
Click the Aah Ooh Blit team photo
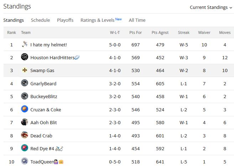click(25, 122)
